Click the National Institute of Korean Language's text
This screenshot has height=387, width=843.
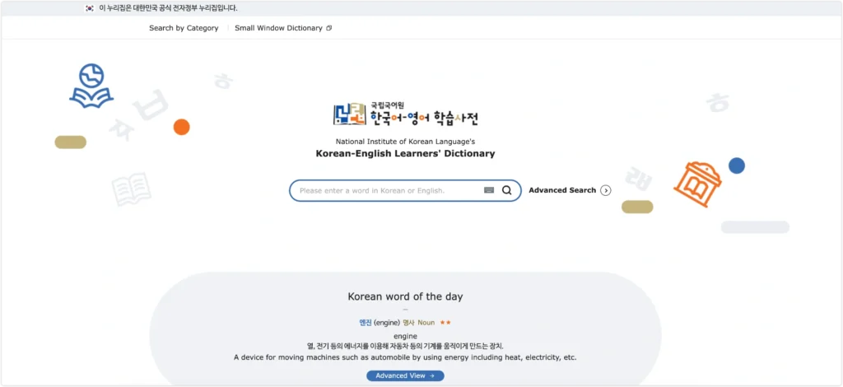[x=405, y=142]
